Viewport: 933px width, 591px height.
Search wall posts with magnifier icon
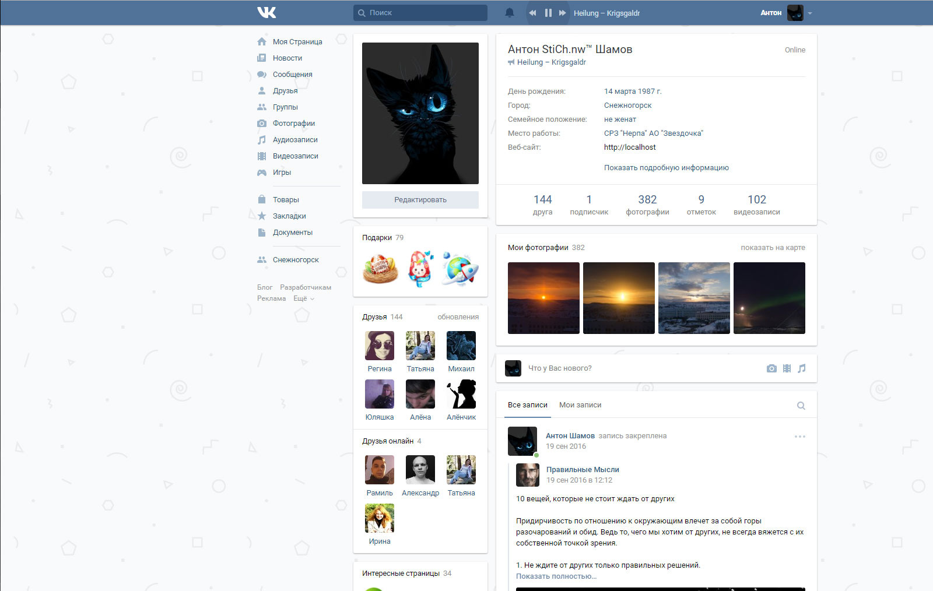801,406
